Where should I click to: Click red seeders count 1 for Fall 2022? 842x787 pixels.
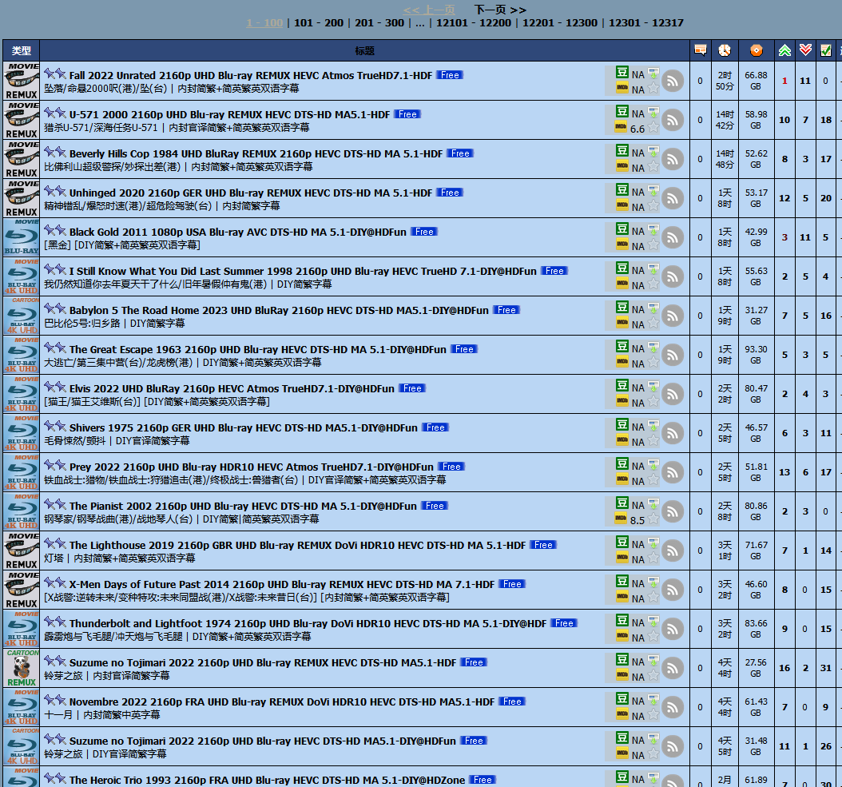pos(784,81)
